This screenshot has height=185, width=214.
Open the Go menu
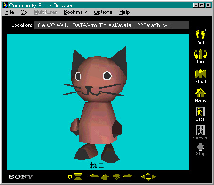[24, 12]
